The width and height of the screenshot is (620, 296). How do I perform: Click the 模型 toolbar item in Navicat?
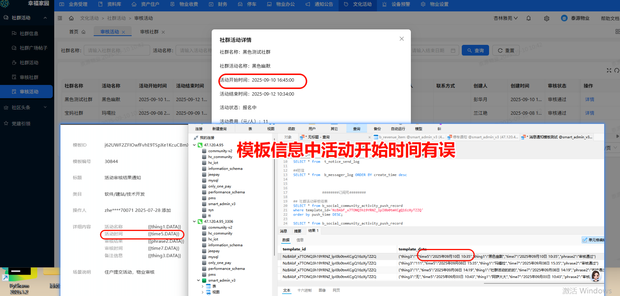(419, 129)
